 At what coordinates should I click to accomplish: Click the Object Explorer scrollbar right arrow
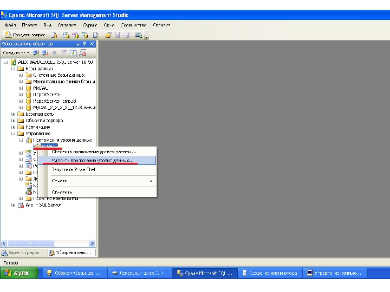92,243
